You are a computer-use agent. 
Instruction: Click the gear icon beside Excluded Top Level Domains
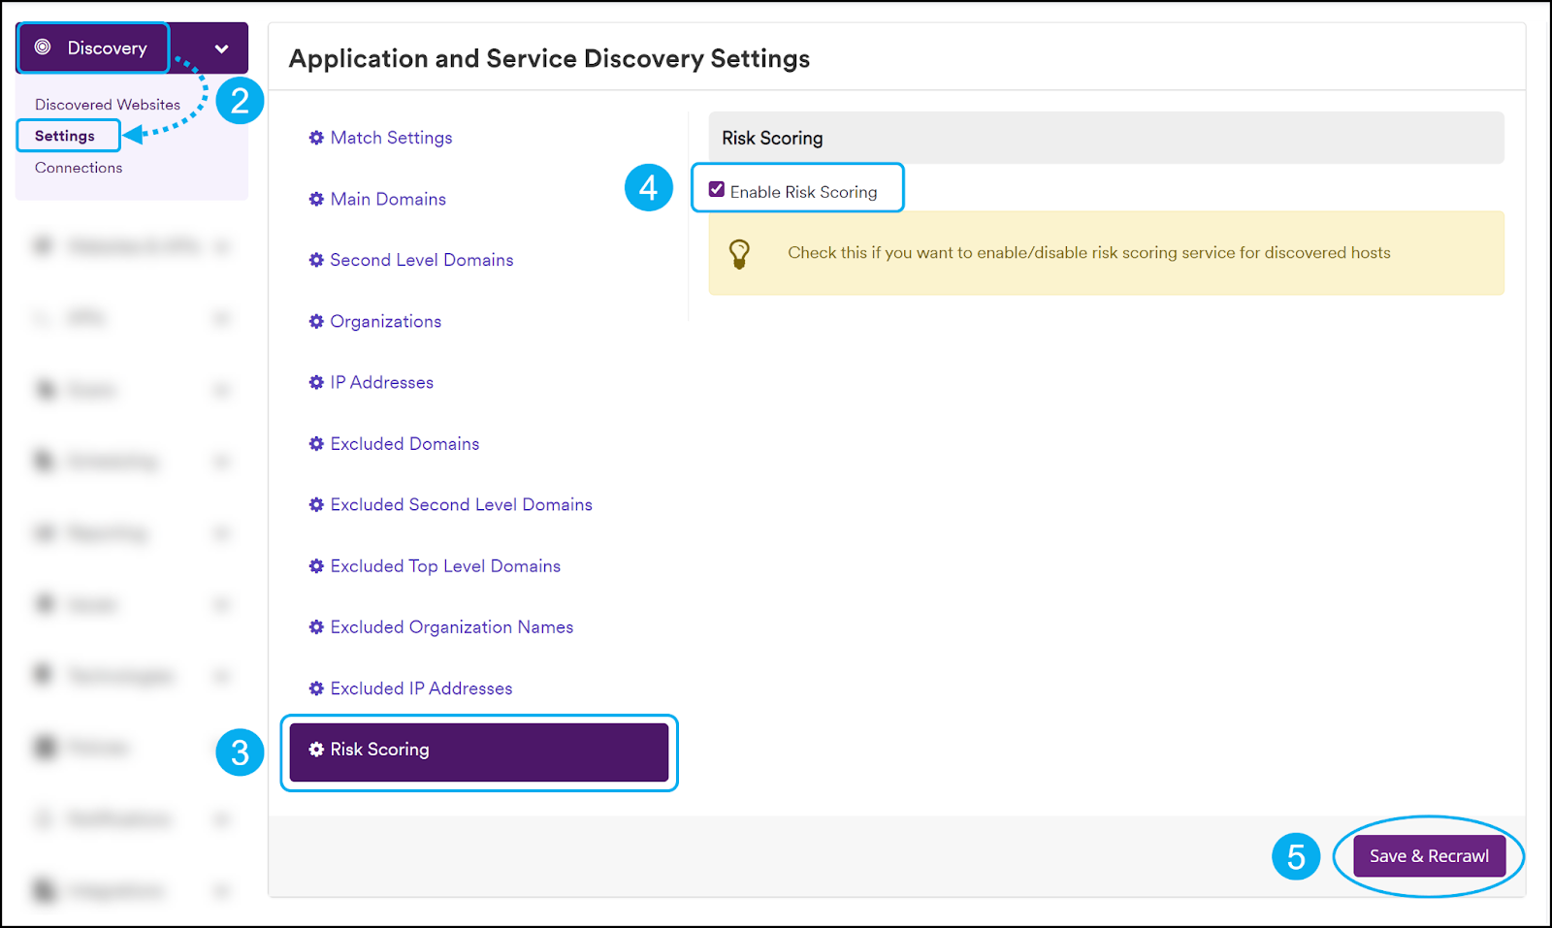316,565
